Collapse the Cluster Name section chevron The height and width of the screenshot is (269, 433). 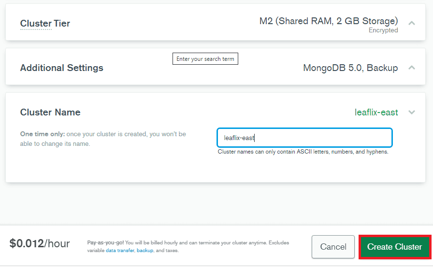point(411,113)
